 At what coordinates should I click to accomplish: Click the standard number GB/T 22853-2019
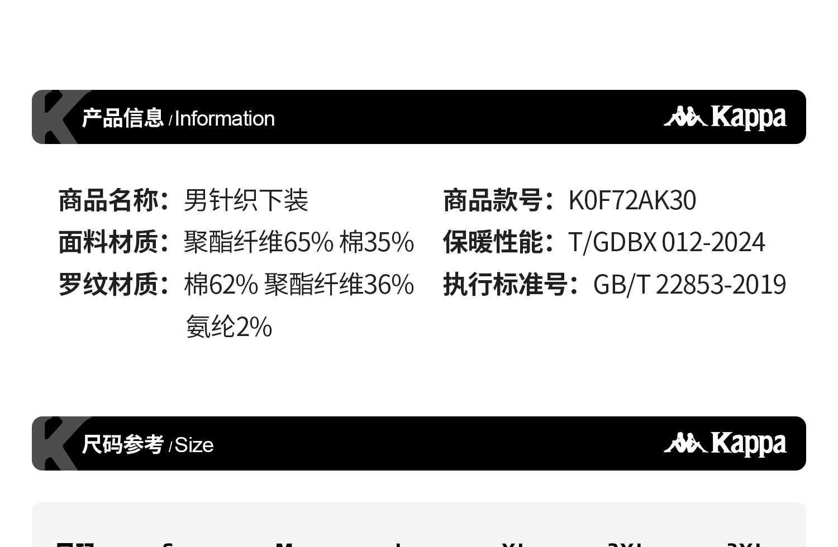[x=689, y=285]
